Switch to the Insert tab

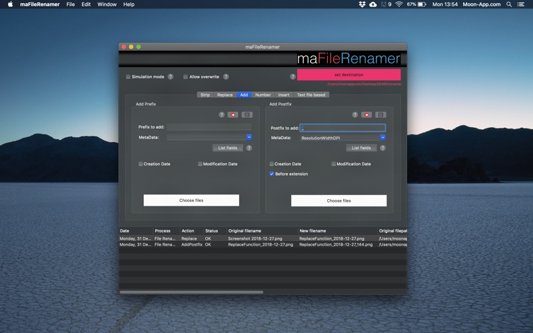[284, 95]
